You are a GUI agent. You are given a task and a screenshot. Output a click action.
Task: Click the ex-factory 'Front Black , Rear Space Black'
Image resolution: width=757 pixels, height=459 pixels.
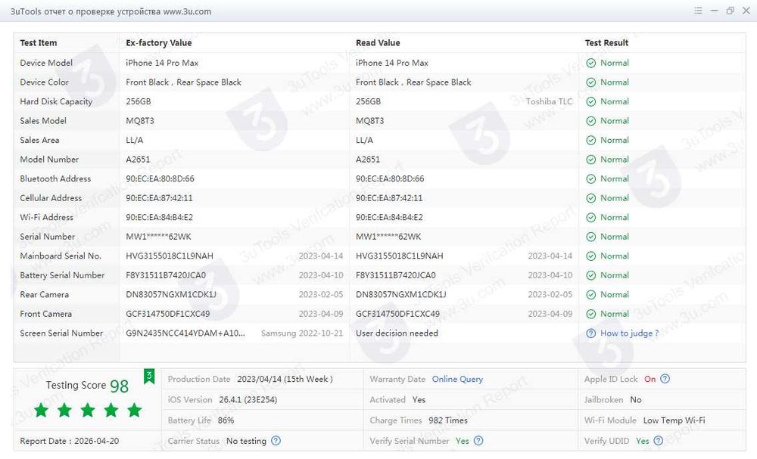coord(183,82)
